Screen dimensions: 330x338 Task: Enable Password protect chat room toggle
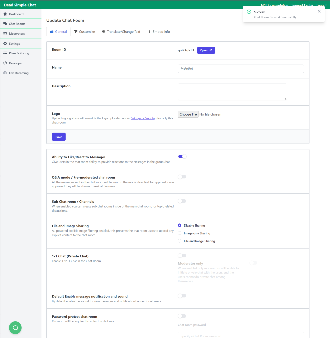click(x=182, y=316)
